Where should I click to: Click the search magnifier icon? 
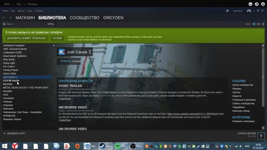[x=4, y=24]
